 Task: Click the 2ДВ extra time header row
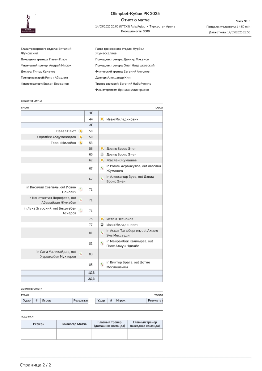coord(91,279)
